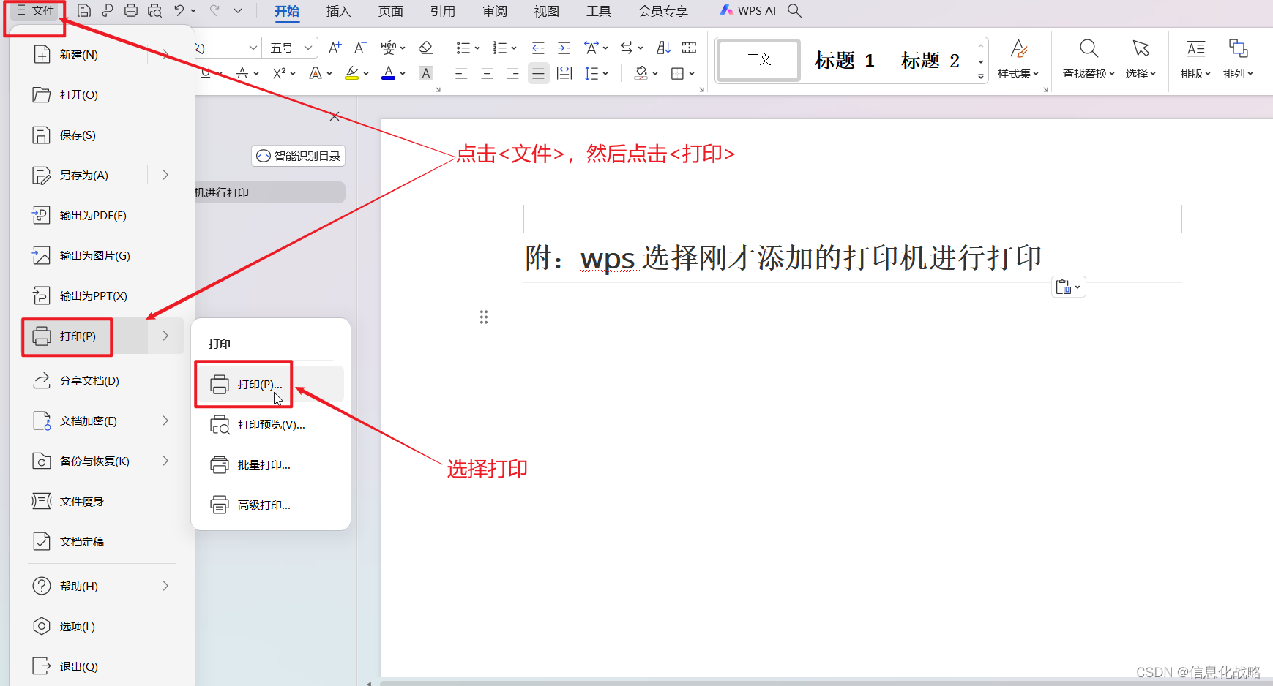Click Share Document (分享文档) menu item
Screen dimensions: 1273x686
pos(101,380)
